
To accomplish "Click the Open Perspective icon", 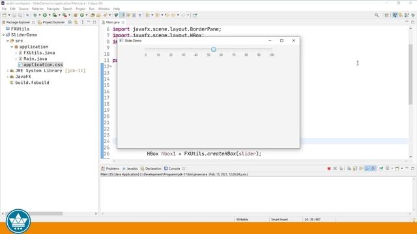I will [x=386, y=15].
